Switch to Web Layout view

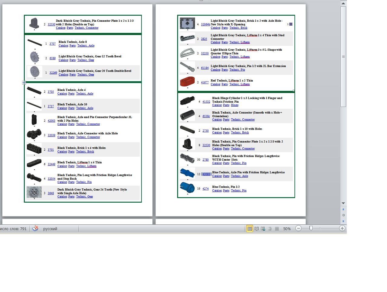[263, 229]
